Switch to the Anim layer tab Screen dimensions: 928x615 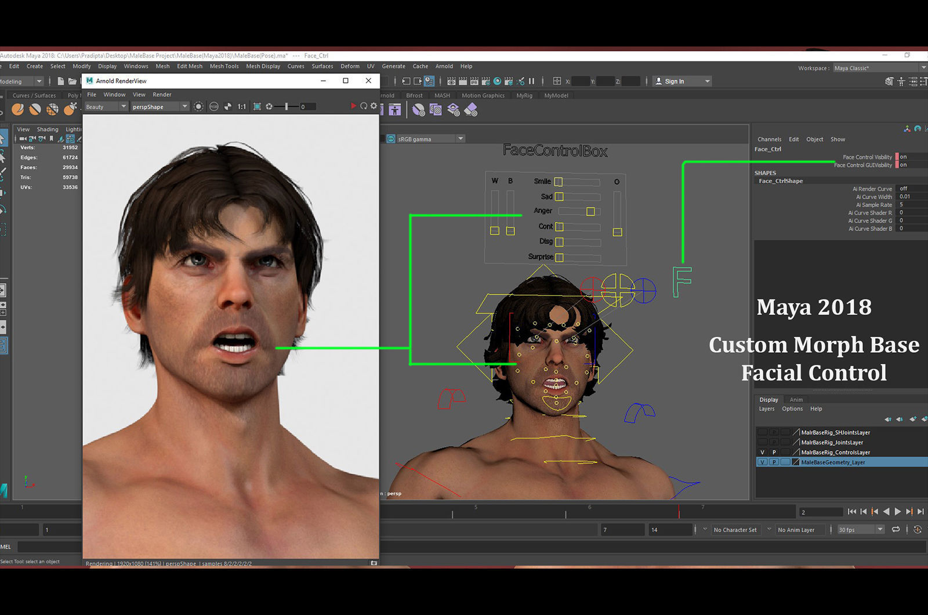tap(796, 399)
